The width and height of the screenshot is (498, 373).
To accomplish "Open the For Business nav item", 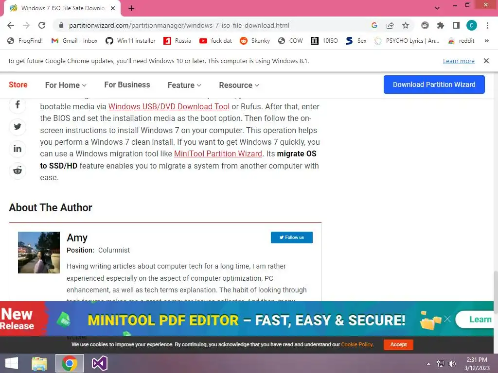I will click(x=127, y=85).
